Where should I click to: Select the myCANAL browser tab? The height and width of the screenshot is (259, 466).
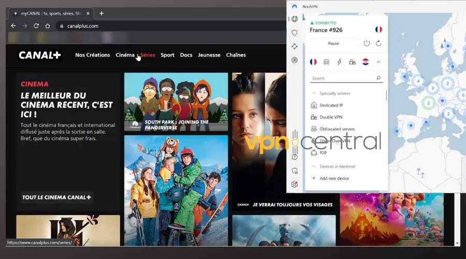point(51,13)
